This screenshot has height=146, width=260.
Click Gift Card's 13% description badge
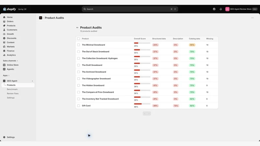click(x=176, y=106)
